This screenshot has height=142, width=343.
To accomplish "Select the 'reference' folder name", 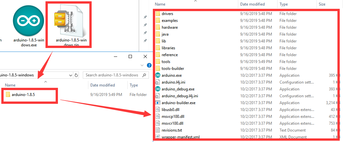I will [170, 55].
